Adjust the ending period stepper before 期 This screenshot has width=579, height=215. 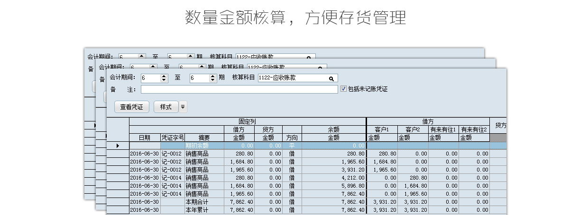(213, 78)
